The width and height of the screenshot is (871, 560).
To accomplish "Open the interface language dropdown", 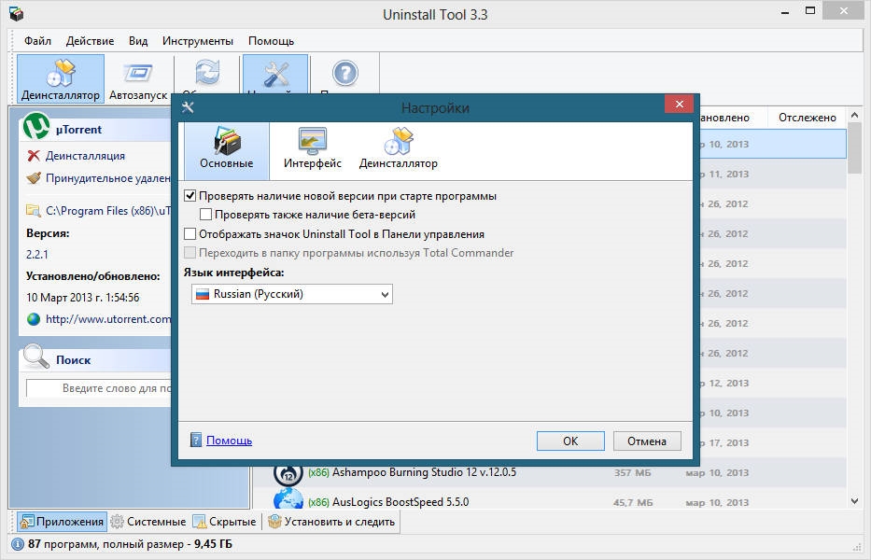I will tap(292, 294).
